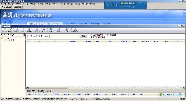Skip to next track in media player
The image size is (186, 101).
(x=117, y=5)
